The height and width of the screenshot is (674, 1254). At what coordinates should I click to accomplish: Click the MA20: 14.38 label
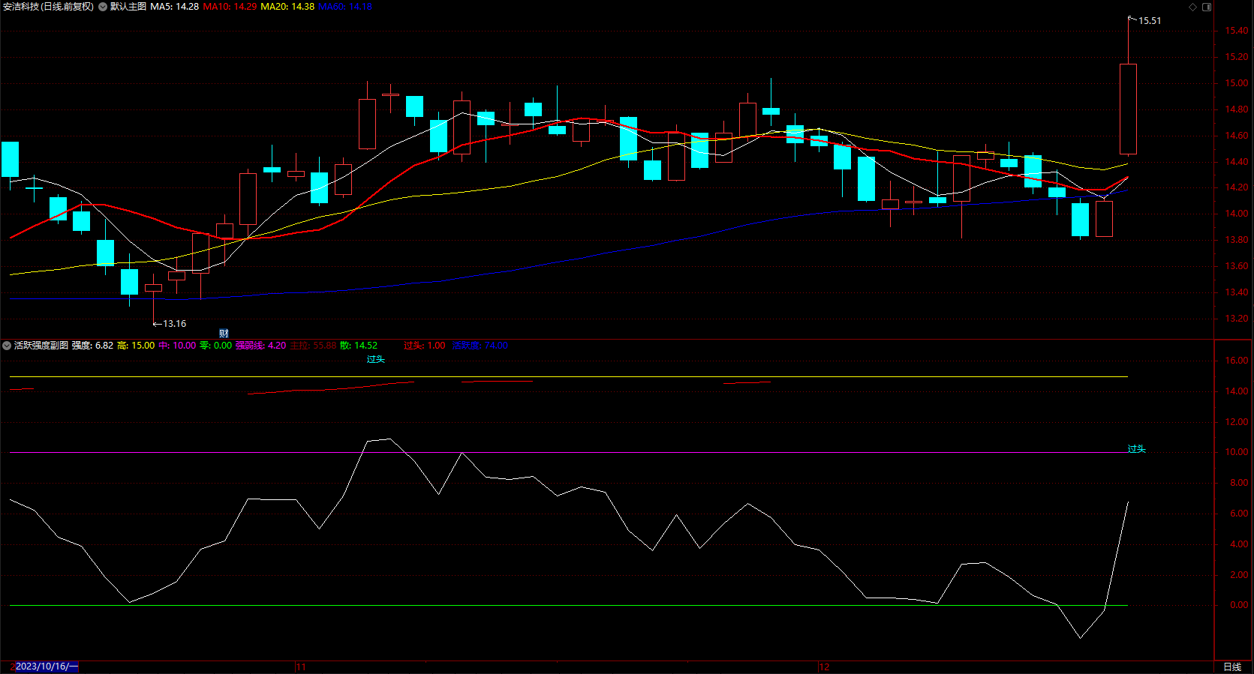287,7
